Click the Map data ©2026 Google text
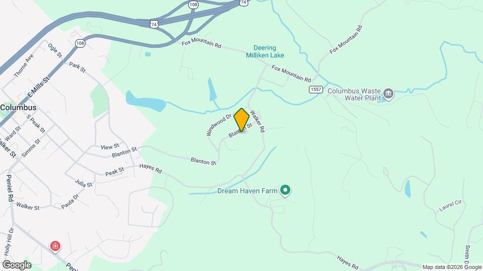This screenshot has width=483, height=271. click(x=452, y=267)
